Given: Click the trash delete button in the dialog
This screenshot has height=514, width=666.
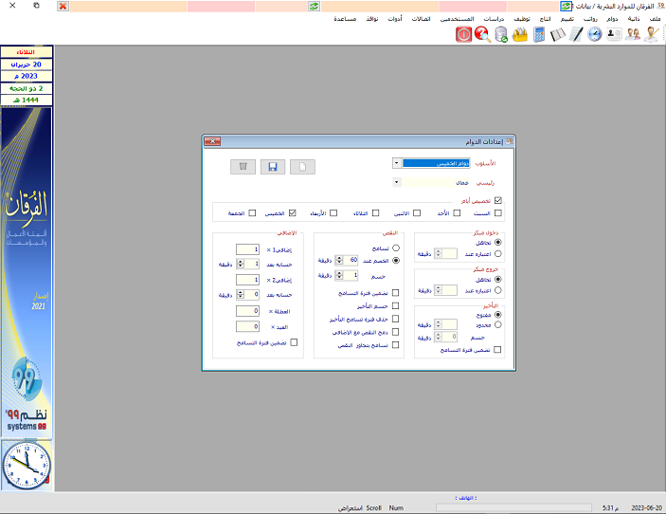Looking at the screenshot, I should pos(243,167).
